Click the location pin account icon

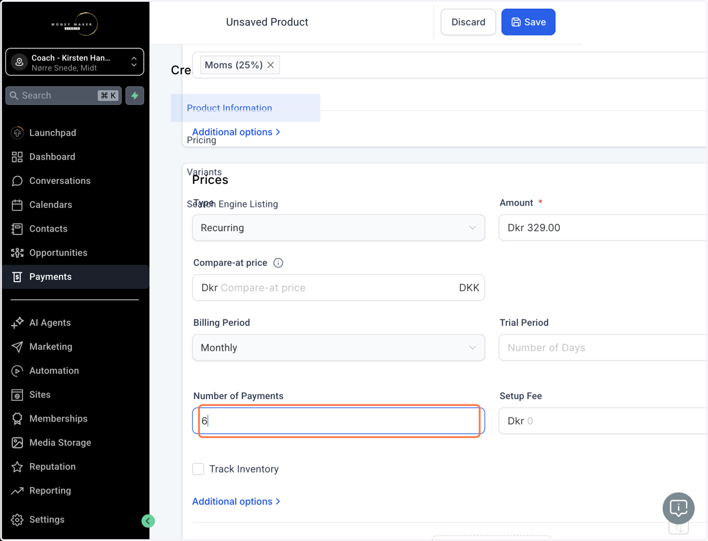coord(19,62)
